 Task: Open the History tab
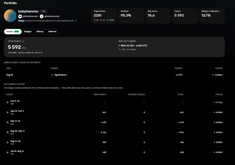(40, 31)
